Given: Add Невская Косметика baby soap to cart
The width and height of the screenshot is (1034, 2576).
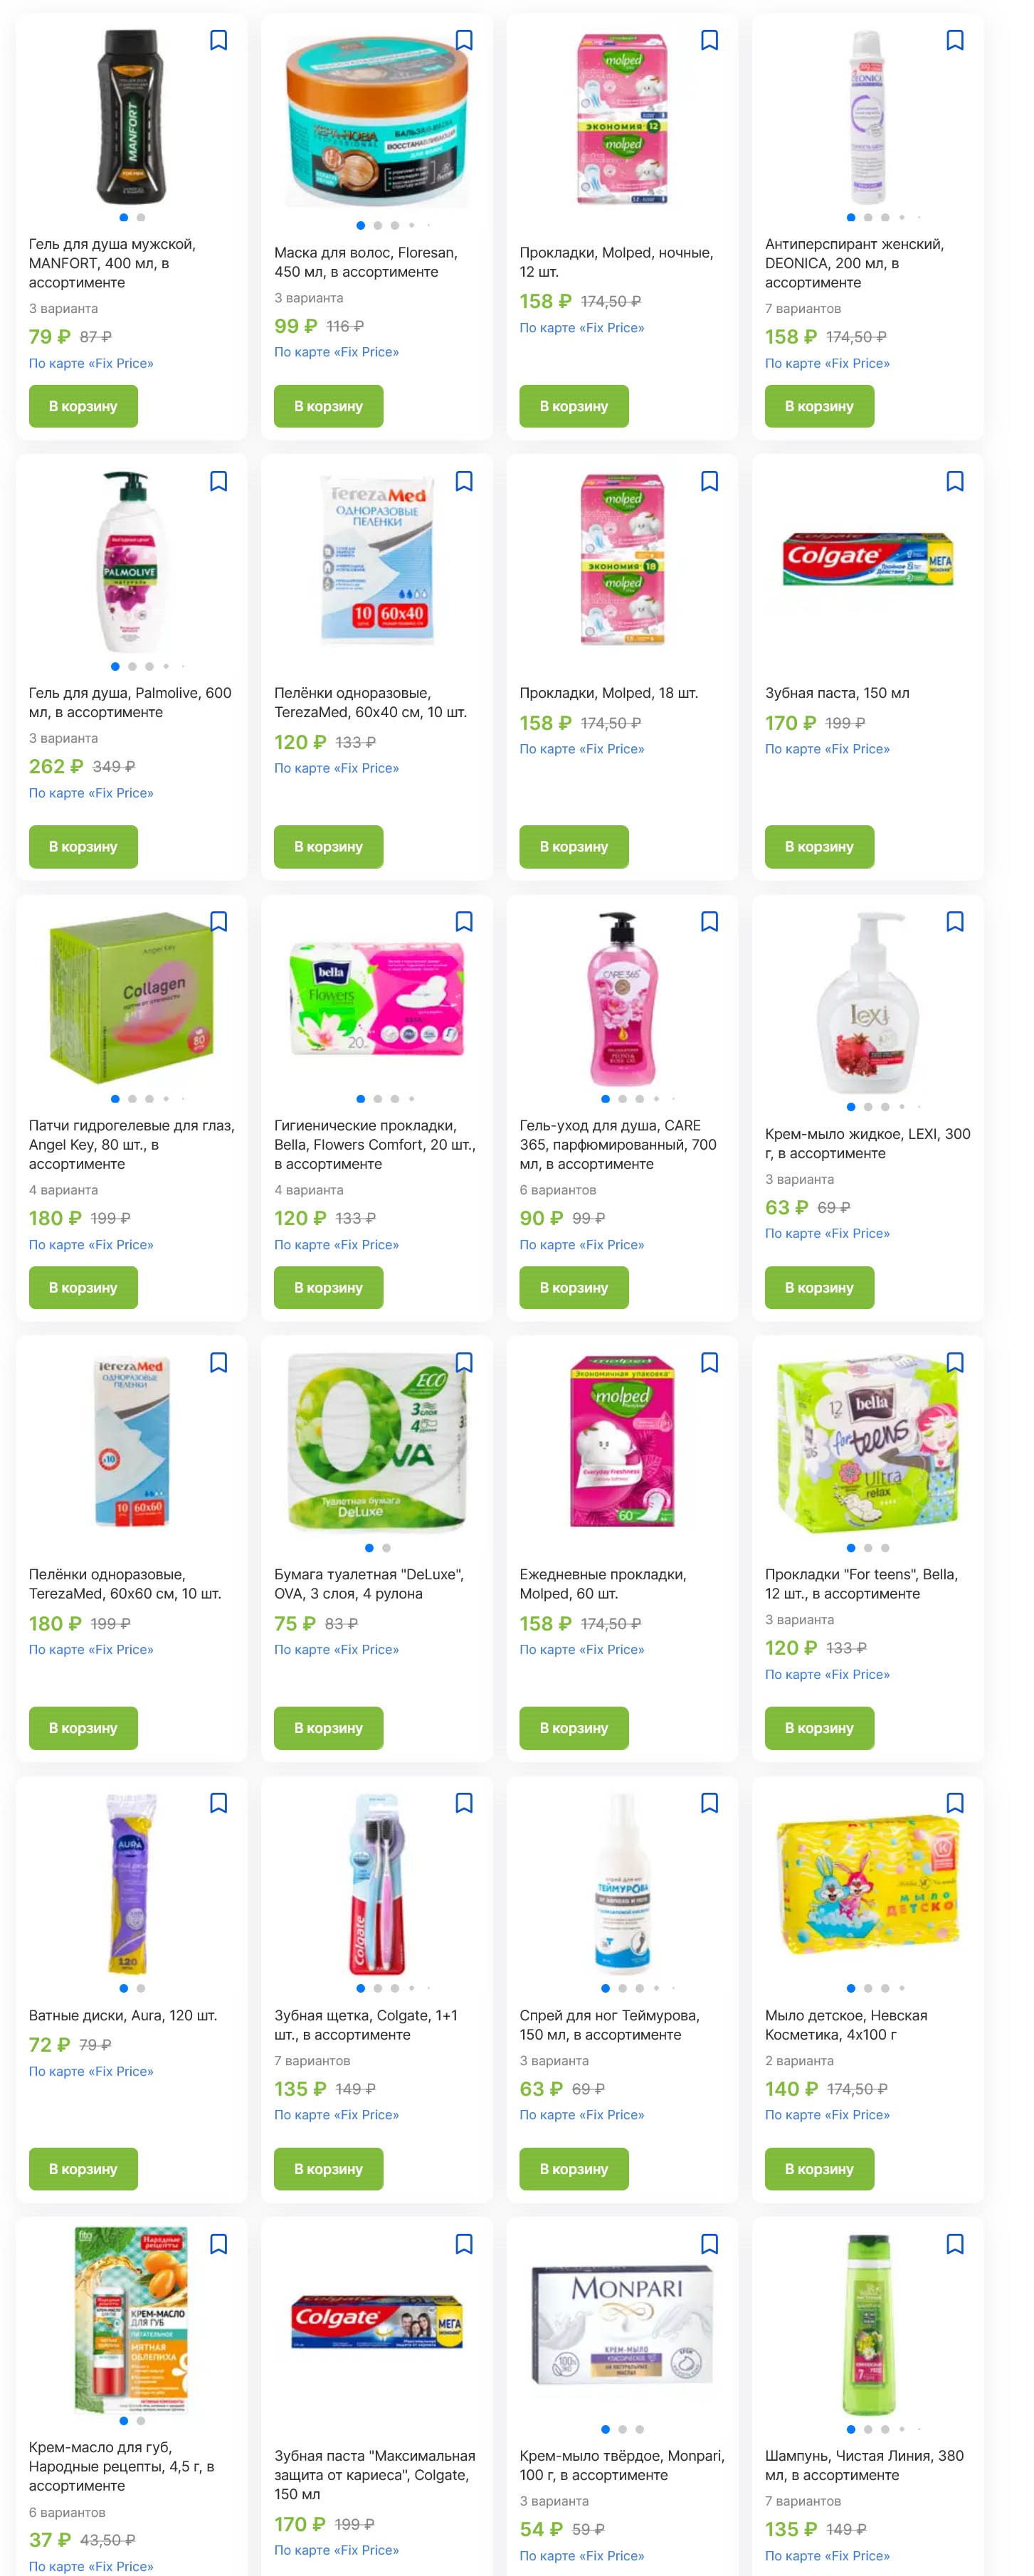Looking at the screenshot, I should click(819, 2169).
